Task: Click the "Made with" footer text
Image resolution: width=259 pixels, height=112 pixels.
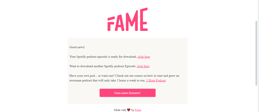Action: [x=120, y=110]
